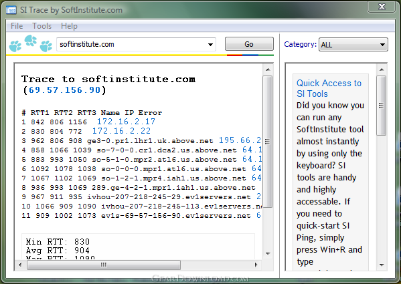Click the sidebar scroll down arrow

click(x=382, y=265)
